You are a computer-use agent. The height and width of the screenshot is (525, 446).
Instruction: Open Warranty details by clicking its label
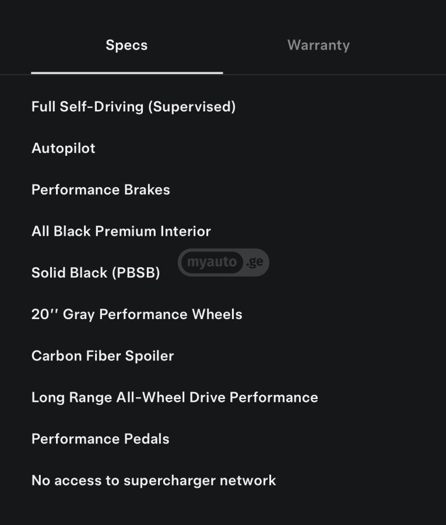(318, 45)
